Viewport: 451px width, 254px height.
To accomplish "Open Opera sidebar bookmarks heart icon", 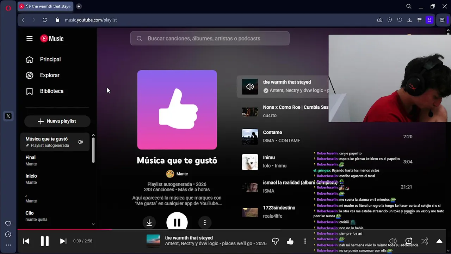I will click(x=8, y=224).
